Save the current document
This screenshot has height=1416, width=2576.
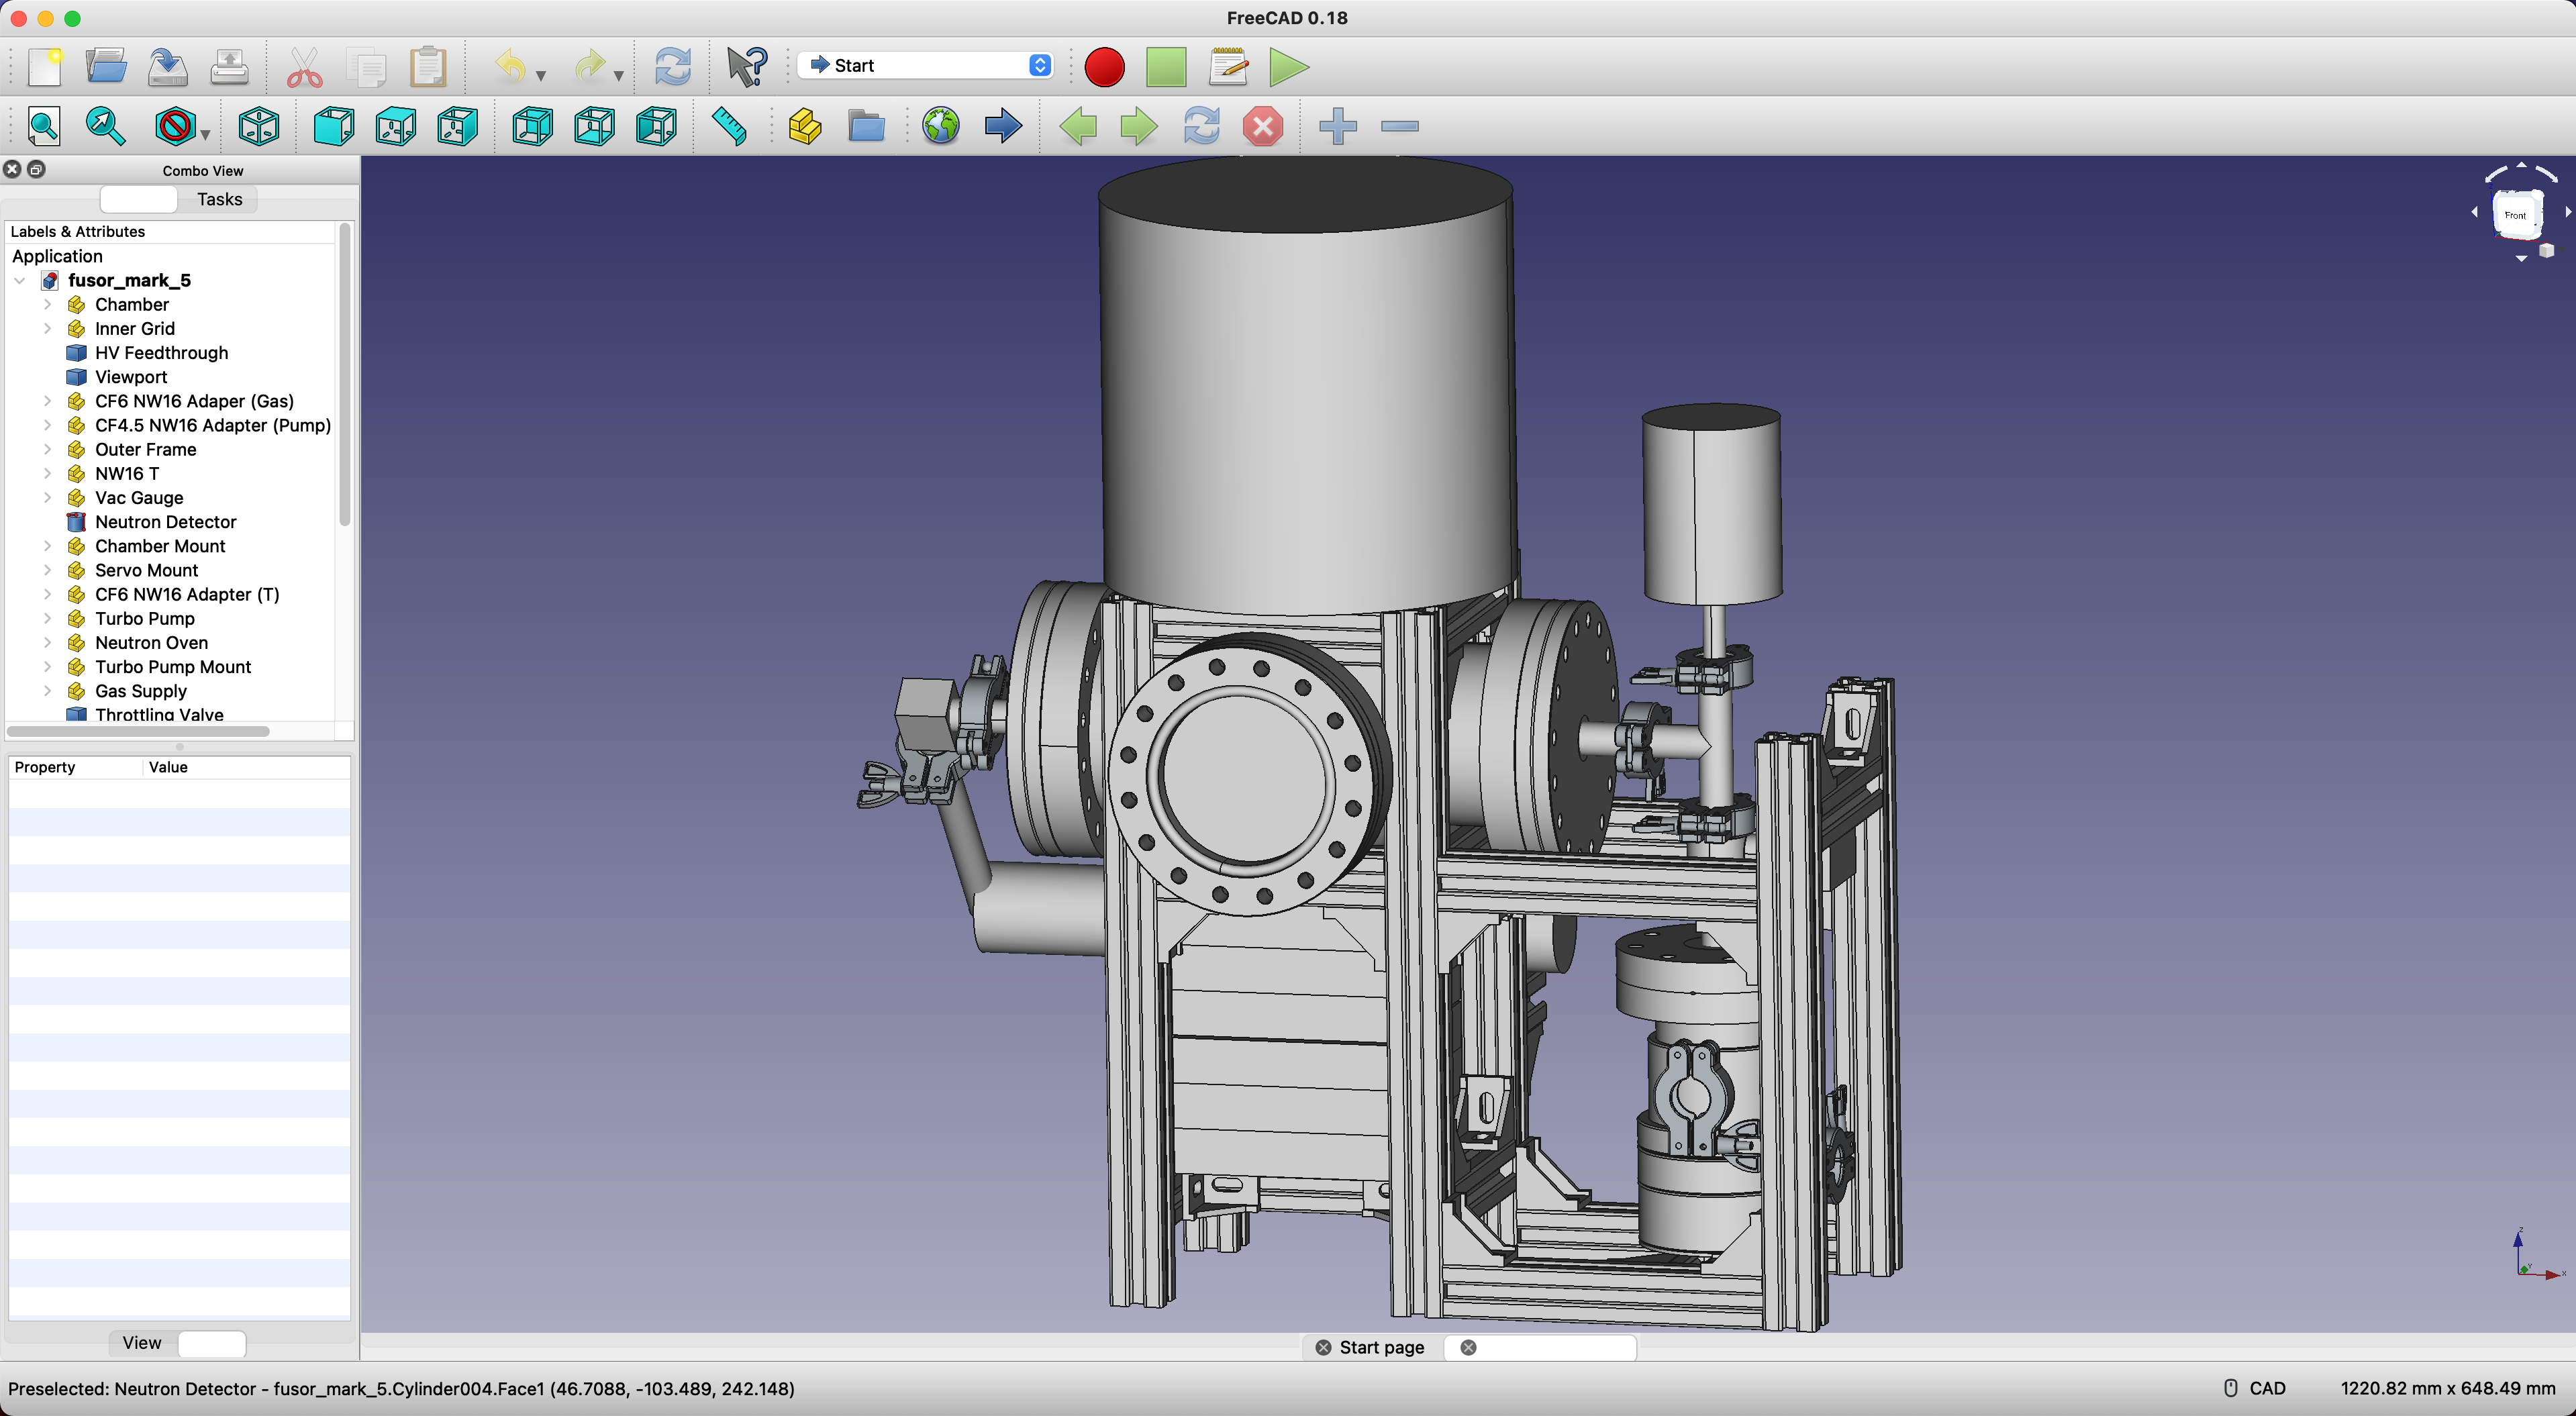168,67
